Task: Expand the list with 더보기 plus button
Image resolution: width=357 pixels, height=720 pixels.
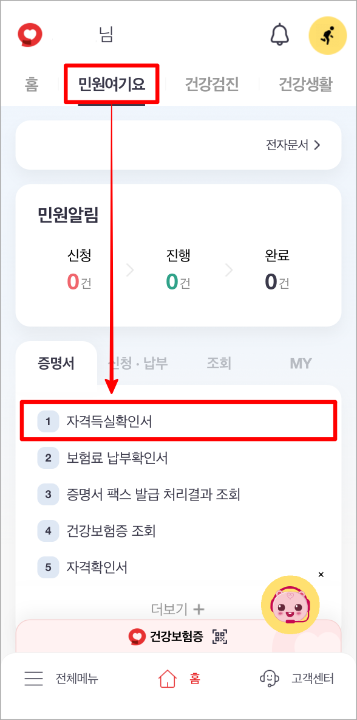Action: (178, 609)
